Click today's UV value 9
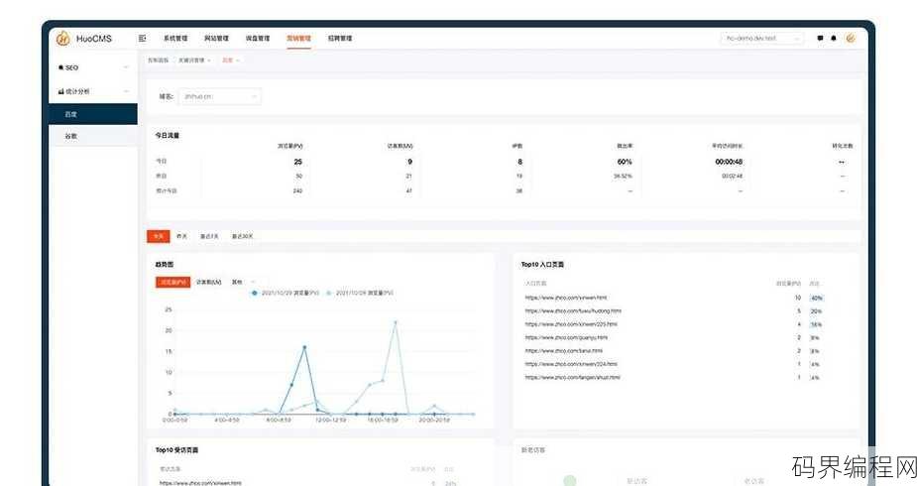The width and height of the screenshot is (917, 486). [x=409, y=162]
